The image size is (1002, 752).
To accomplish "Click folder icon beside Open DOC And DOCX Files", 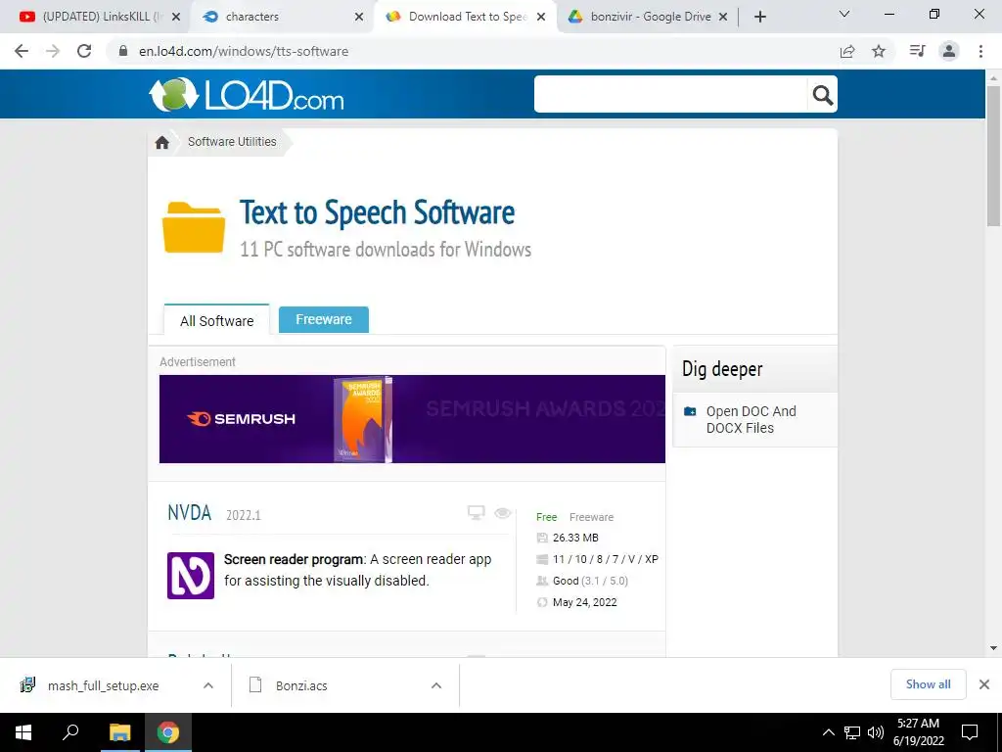I will pyautogui.click(x=690, y=411).
